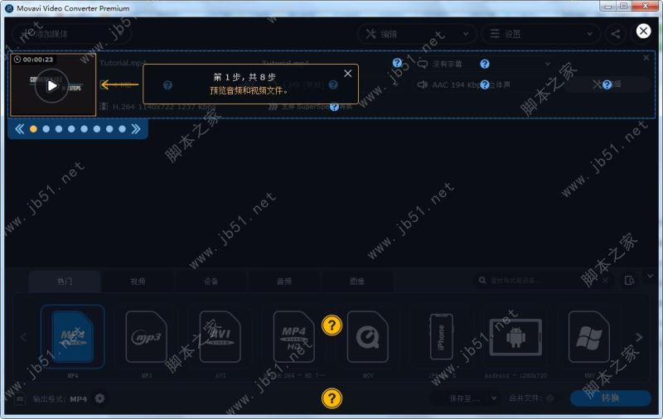Screen dimensions: 663x419
Task: Switch to the 视频 video tab
Action: point(138,282)
